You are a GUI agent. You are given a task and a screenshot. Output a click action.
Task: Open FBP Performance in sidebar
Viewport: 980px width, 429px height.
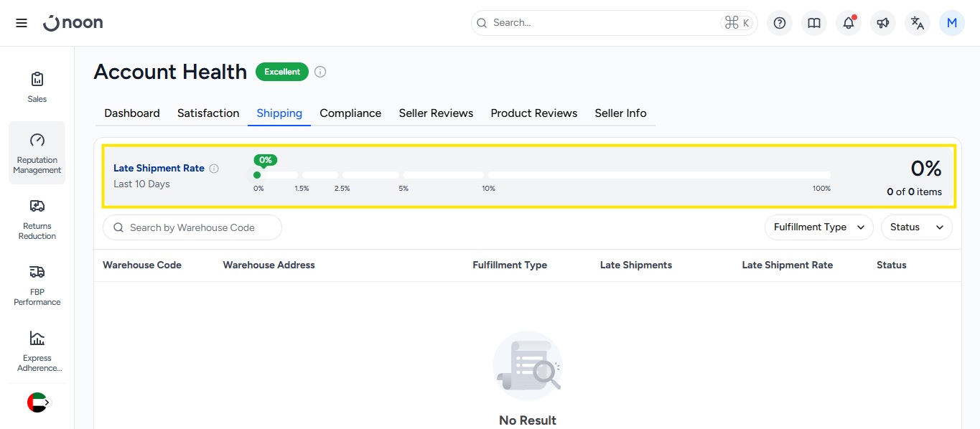(x=37, y=285)
